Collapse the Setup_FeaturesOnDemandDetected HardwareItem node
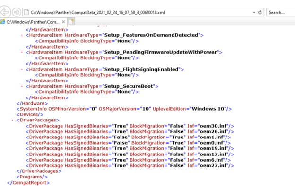 pos(22,35)
